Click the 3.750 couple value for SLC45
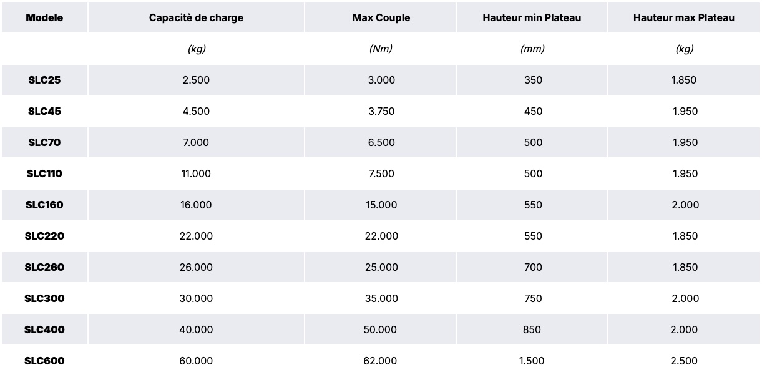 tap(381, 111)
